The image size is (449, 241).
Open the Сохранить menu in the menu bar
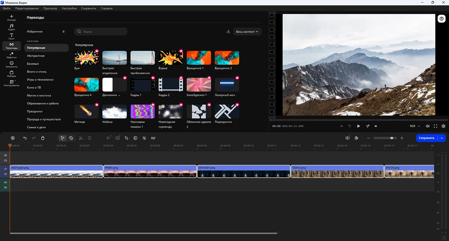click(88, 8)
